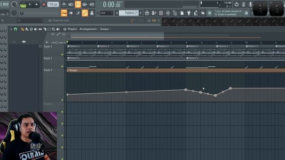The image size is (285, 160).
Task: Select the playlist Zoom tool
Action: (x=53, y=29)
